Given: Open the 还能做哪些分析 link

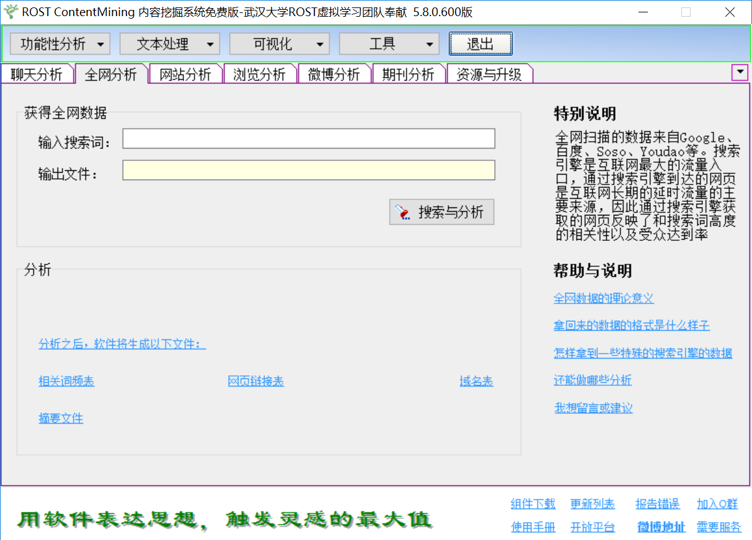Looking at the screenshot, I should tap(593, 380).
